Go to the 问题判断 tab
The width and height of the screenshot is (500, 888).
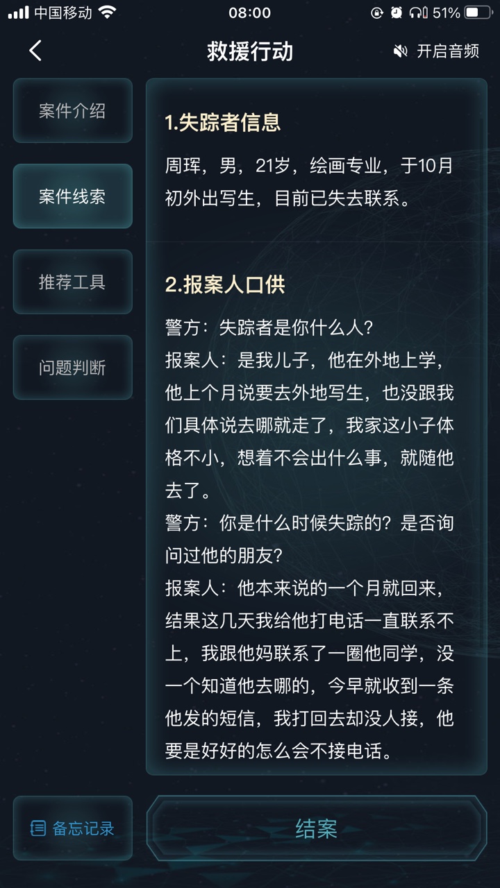(72, 368)
